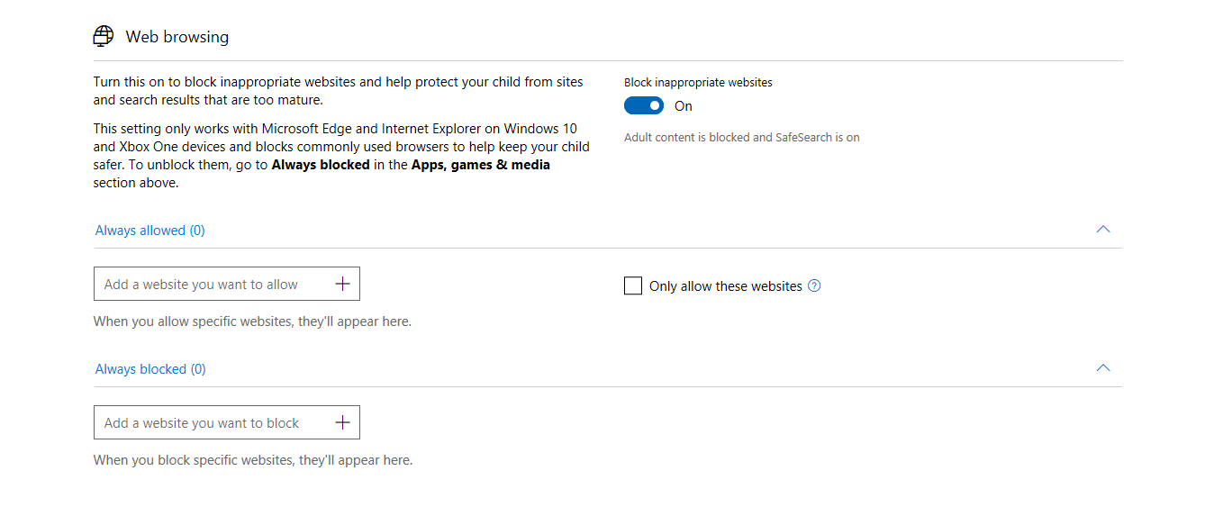
Task: Click the Web browsing section title
Action: coord(177,37)
